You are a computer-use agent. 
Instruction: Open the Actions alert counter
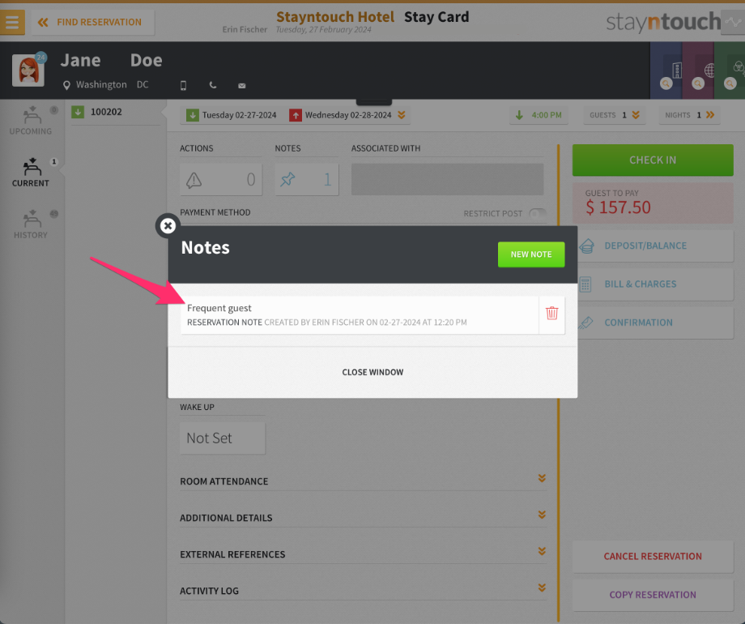[x=221, y=179]
